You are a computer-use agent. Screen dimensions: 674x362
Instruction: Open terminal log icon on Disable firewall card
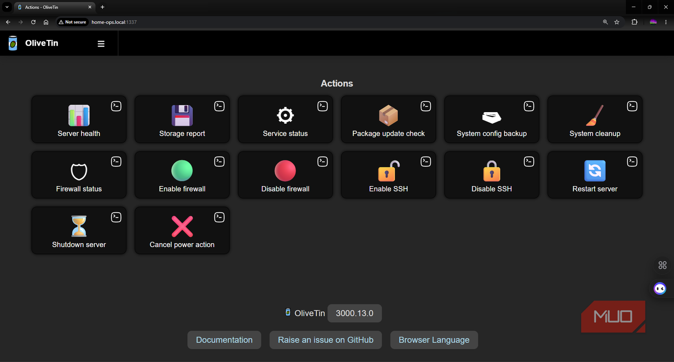click(323, 161)
